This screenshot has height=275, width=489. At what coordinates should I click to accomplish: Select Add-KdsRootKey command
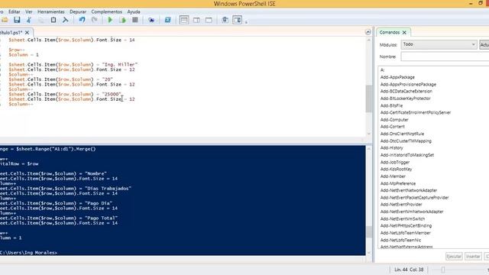[396, 169]
